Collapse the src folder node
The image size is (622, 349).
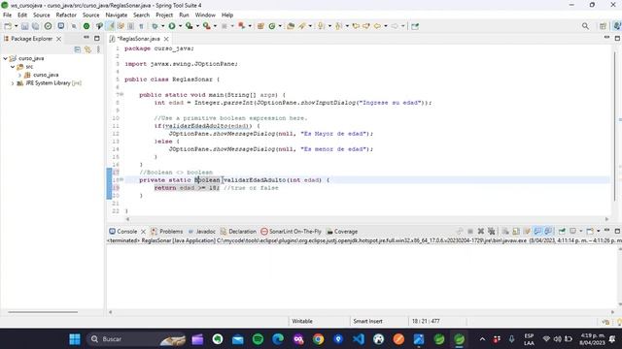point(13,67)
